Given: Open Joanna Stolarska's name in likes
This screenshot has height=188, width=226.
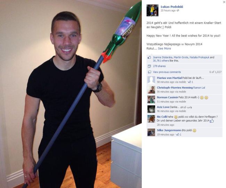Looking at the screenshot, I should [x=162, y=57].
